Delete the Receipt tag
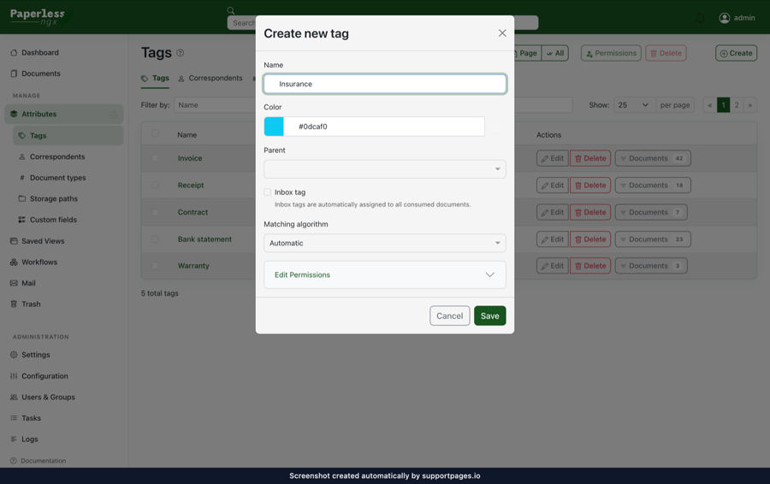The height and width of the screenshot is (484, 770). tap(590, 185)
